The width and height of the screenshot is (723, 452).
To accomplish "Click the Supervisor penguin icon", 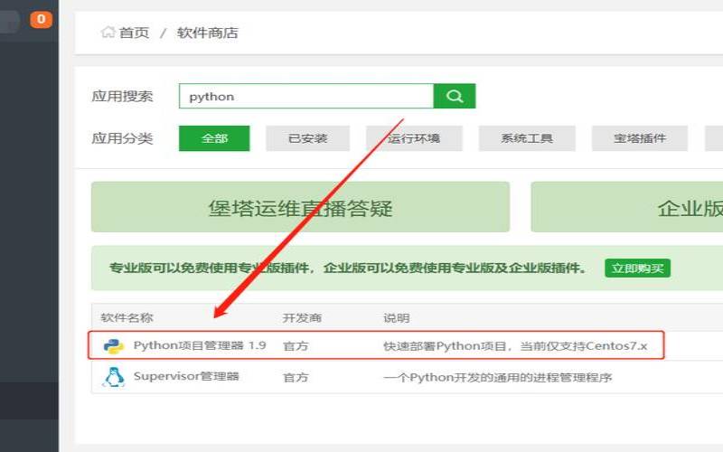I will (114, 377).
